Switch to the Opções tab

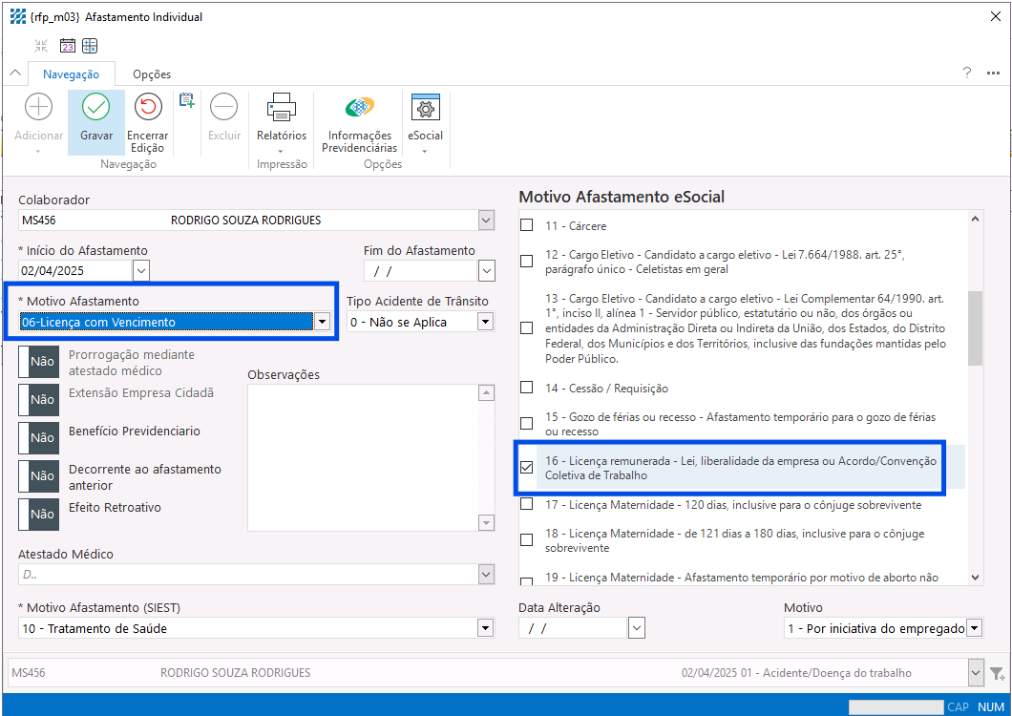point(152,74)
